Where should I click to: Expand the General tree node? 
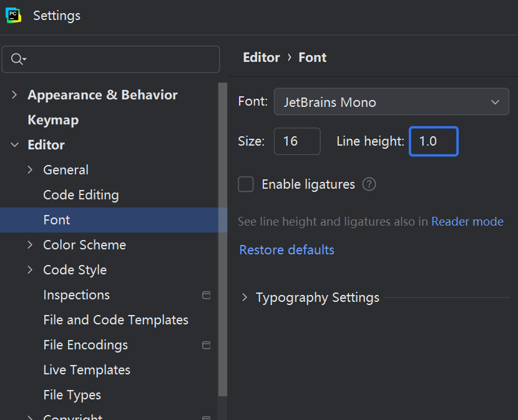30,170
